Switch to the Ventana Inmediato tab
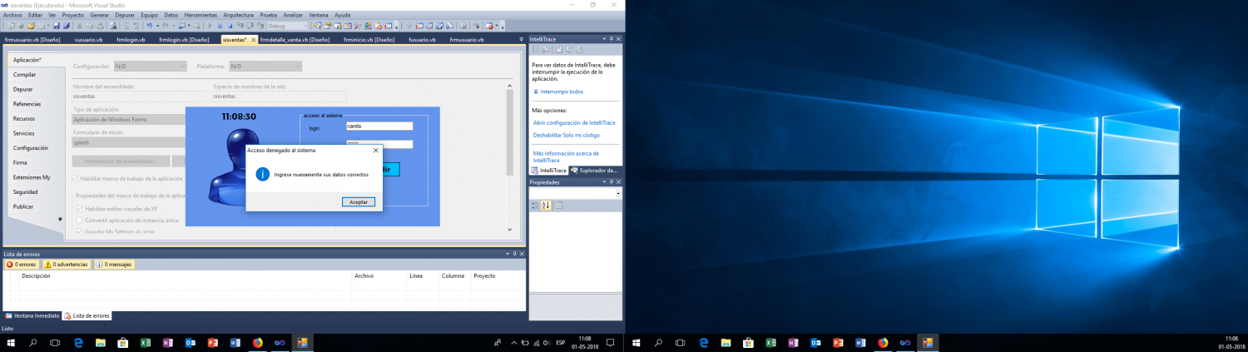This screenshot has width=1248, height=352. pos(32,315)
